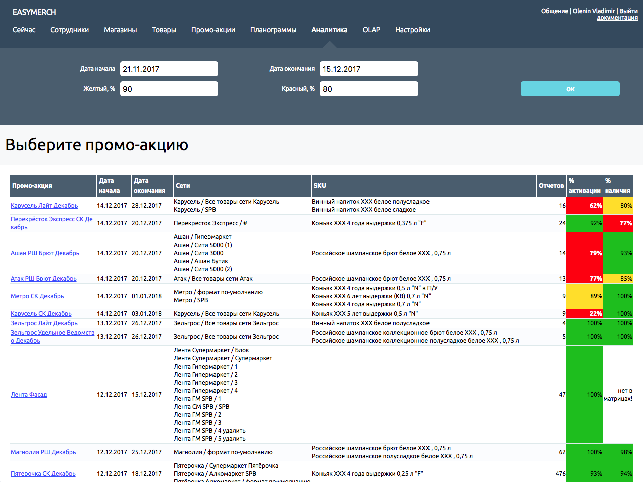Open promo Ашан РШ Брют Декабрь
Image resolution: width=643 pixels, height=482 pixels.
45,253
